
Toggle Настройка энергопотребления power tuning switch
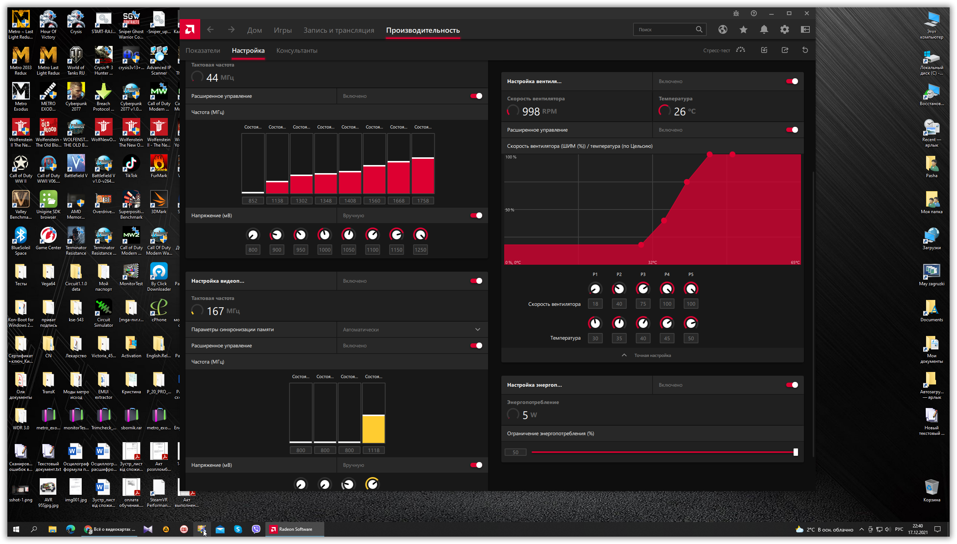tap(792, 384)
